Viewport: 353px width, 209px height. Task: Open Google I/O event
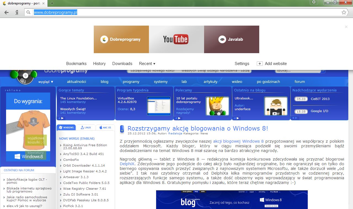point(320,111)
